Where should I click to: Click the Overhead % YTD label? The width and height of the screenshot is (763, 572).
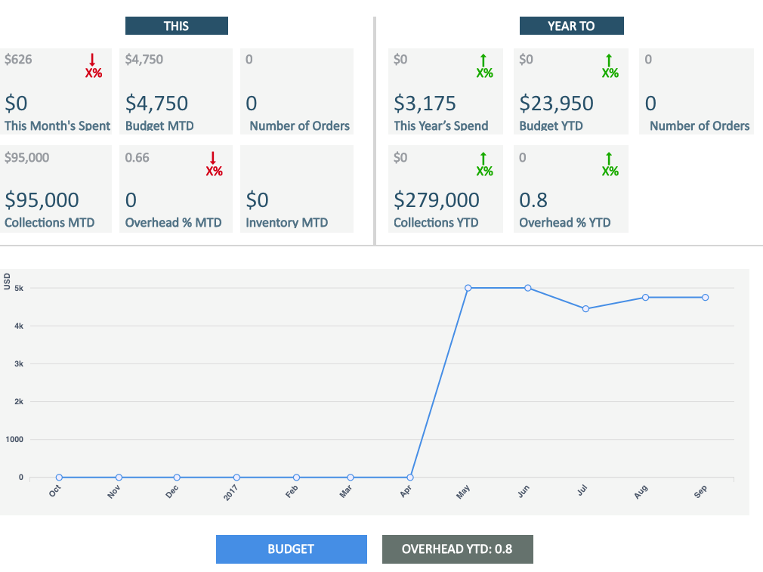565,222
